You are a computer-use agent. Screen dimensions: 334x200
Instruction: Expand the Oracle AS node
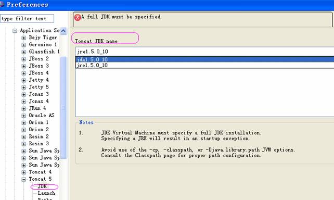tap(23, 116)
